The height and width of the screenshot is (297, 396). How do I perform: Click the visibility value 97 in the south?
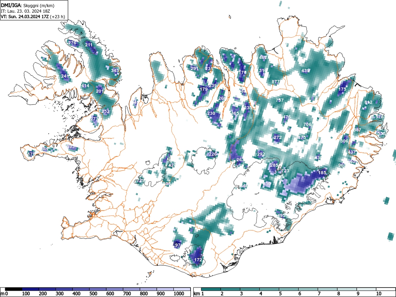click(x=178, y=245)
